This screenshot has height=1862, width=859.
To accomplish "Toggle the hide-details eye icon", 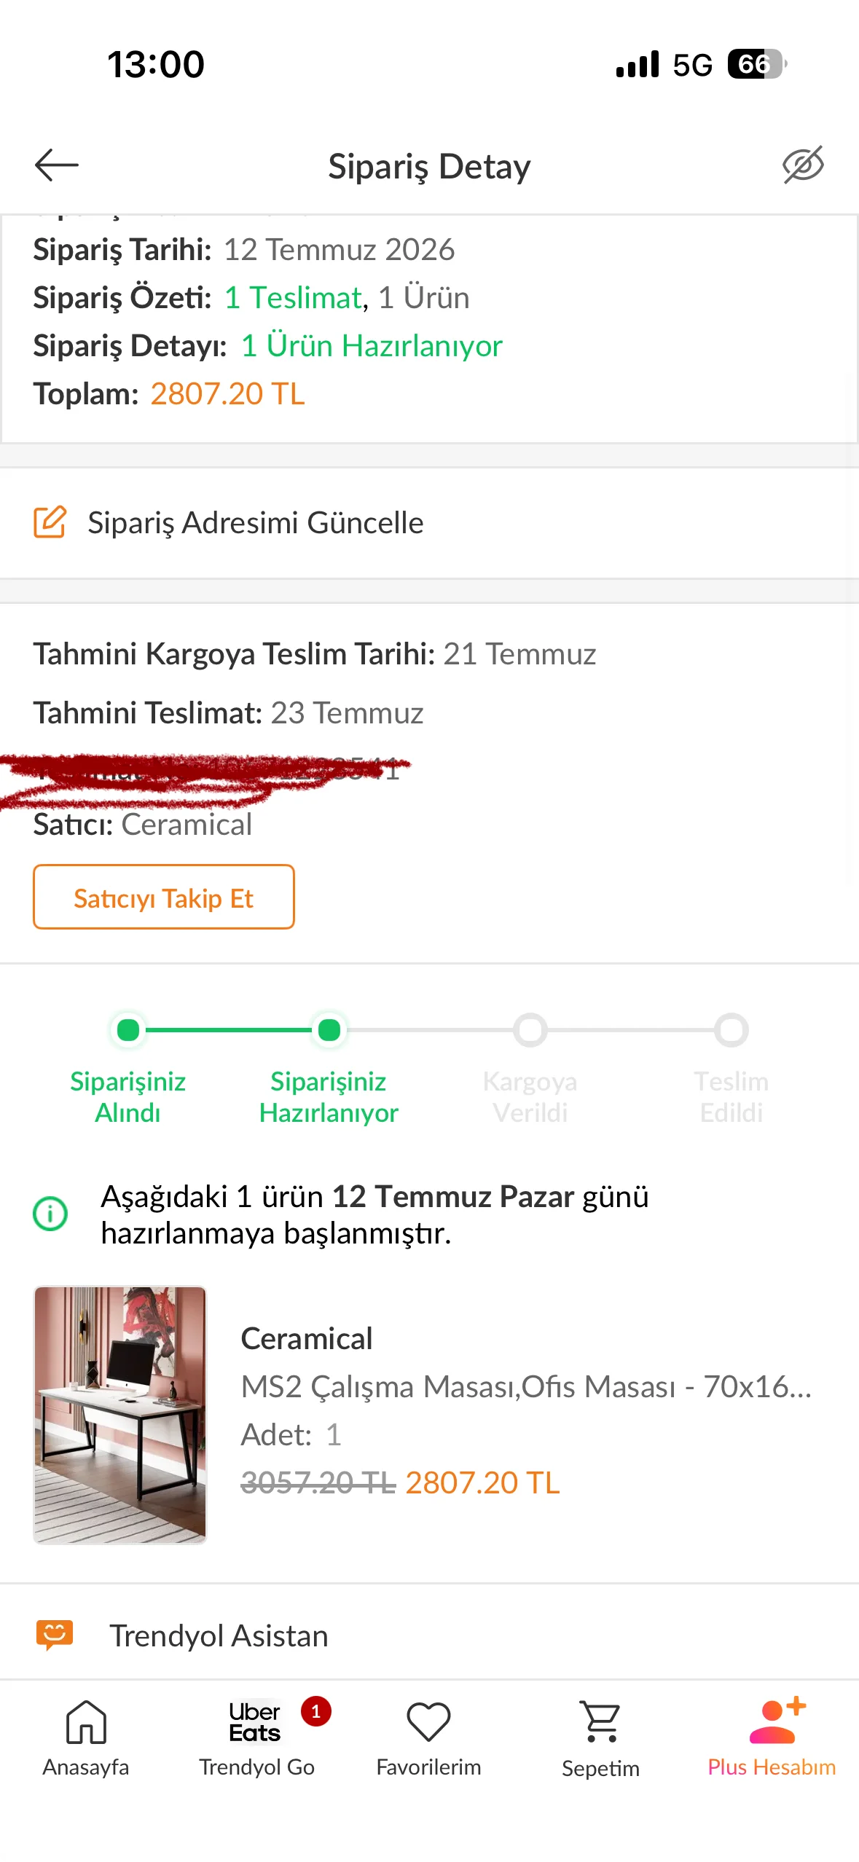I will click(803, 165).
